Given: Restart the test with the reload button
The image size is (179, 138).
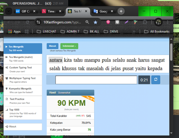Looking at the screenshot, I should click(156, 80).
